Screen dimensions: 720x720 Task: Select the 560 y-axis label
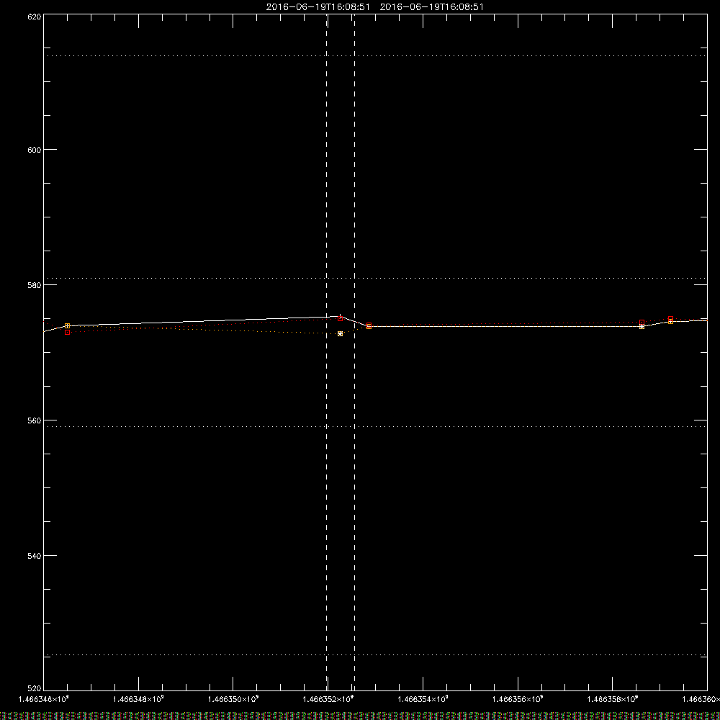tap(35, 420)
